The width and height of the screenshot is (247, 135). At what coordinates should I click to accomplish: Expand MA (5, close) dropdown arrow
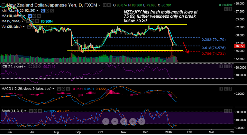click(23, 21)
